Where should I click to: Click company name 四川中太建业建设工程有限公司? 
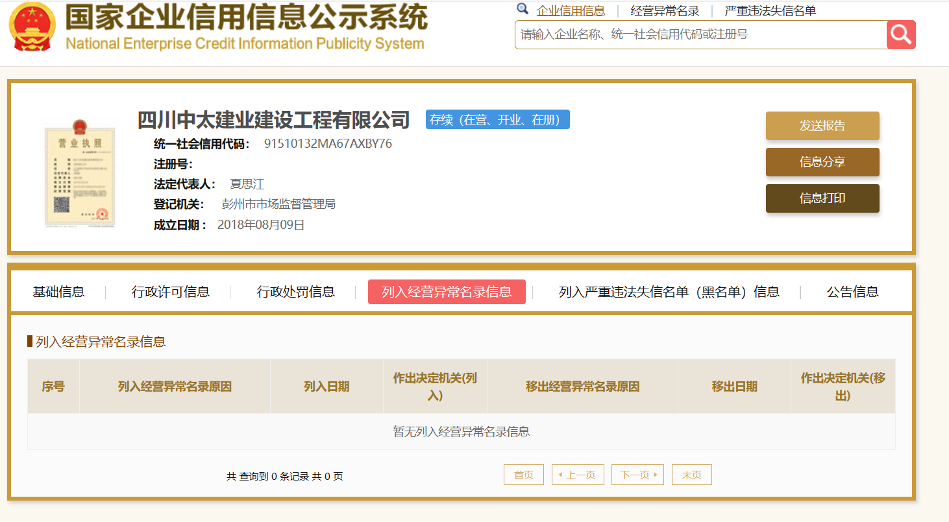point(274,120)
